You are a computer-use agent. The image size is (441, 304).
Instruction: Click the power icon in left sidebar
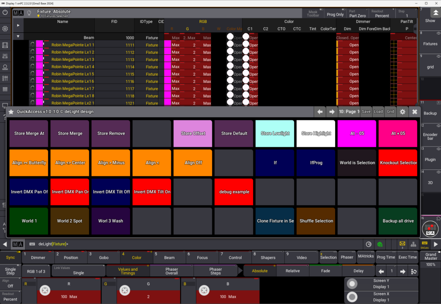5,12
